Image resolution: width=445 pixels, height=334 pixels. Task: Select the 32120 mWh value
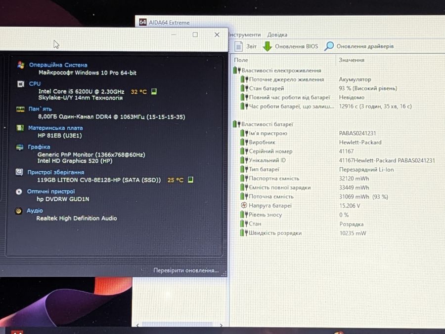[354, 179]
